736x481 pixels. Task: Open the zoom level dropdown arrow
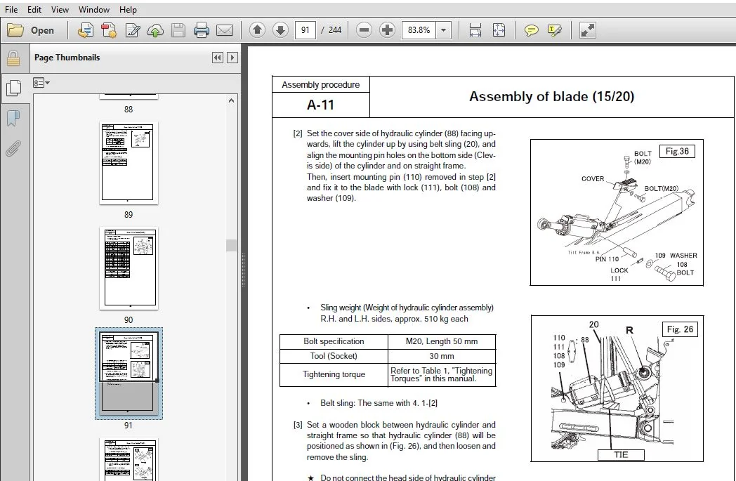pyautogui.click(x=444, y=30)
